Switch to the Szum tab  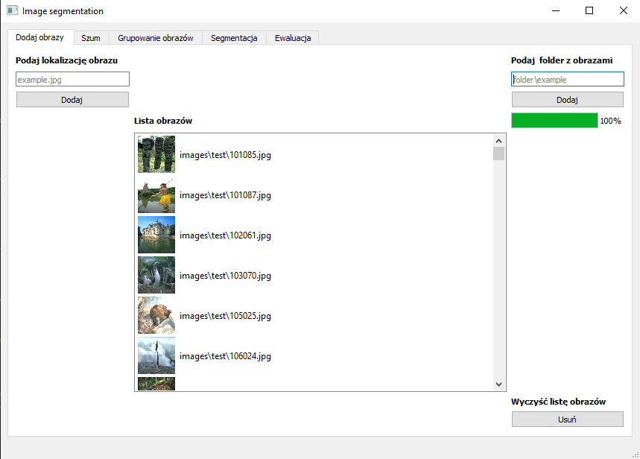pos(91,37)
